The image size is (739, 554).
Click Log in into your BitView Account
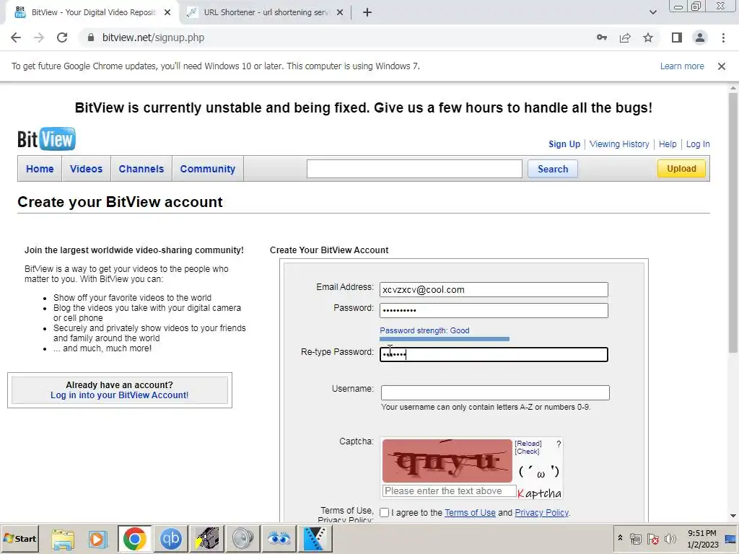pos(119,395)
